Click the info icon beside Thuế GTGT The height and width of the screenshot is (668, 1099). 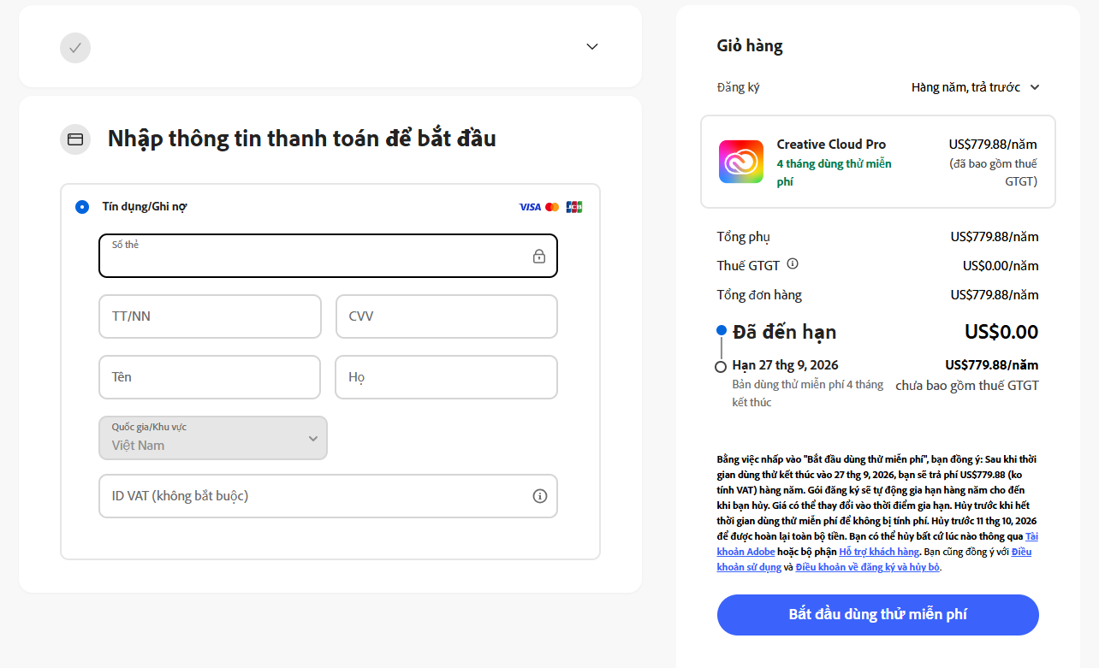click(793, 264)
